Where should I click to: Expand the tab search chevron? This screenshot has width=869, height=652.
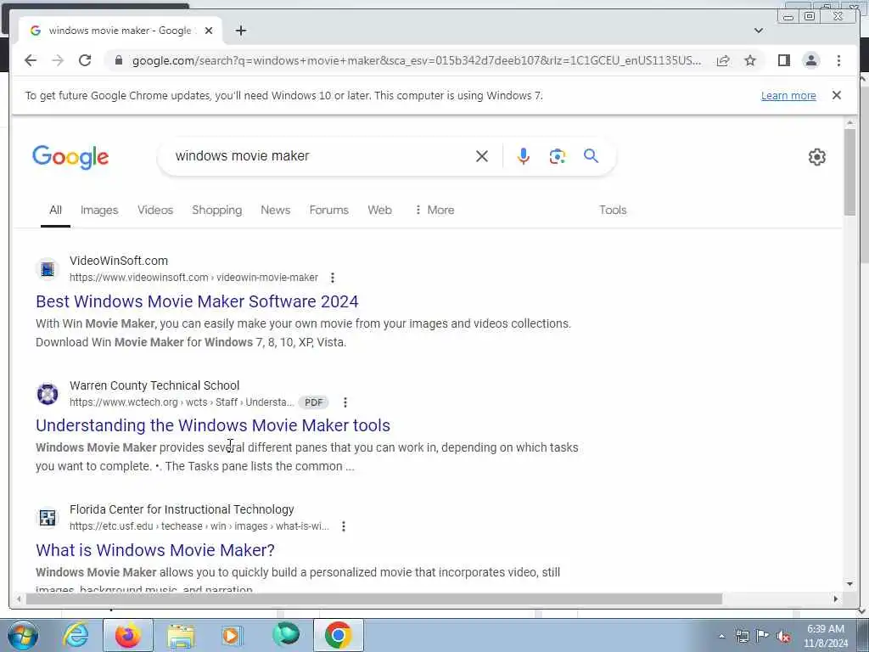758,31
